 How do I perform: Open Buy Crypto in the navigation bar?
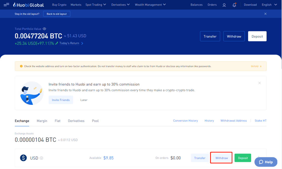click(x=59, y=5)
